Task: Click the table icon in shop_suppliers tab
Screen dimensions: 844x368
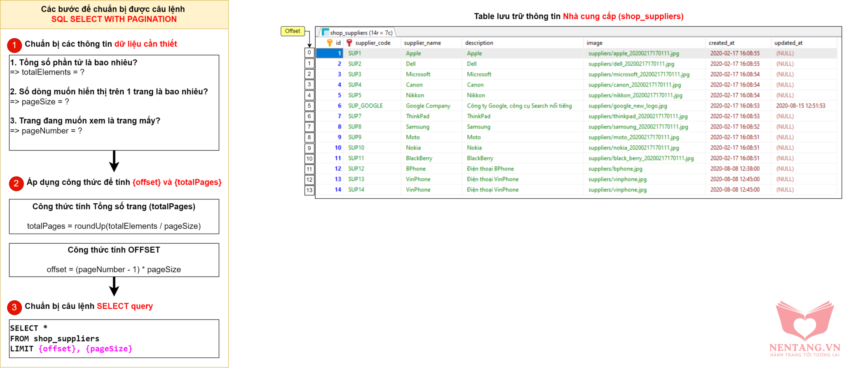Action: (x=326, y=33)
